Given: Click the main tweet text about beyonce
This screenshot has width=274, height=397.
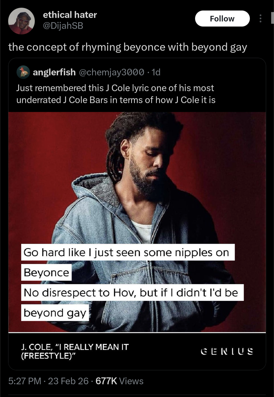Looking at the screenshot, I should tap(128, 47).
